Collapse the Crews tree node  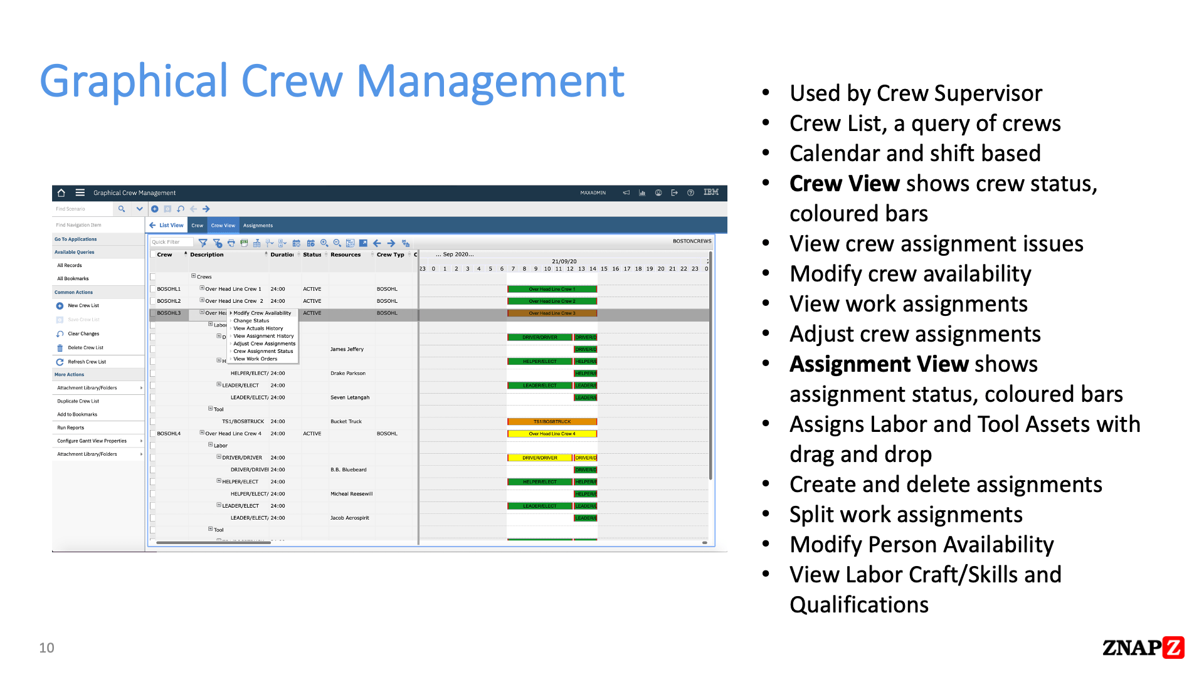pyautogui.click(x=194, y=276)
